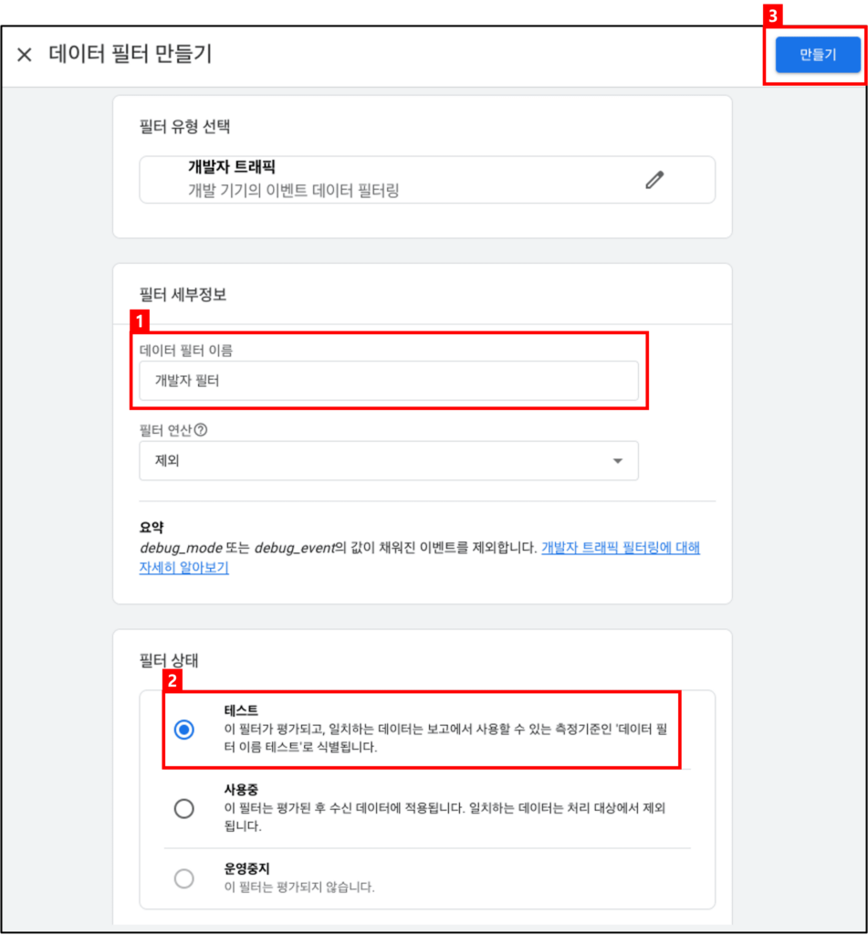
Task: Click the 필터 유형 선택 section heading
Action: pyautogui.click(x=184, y=126)
